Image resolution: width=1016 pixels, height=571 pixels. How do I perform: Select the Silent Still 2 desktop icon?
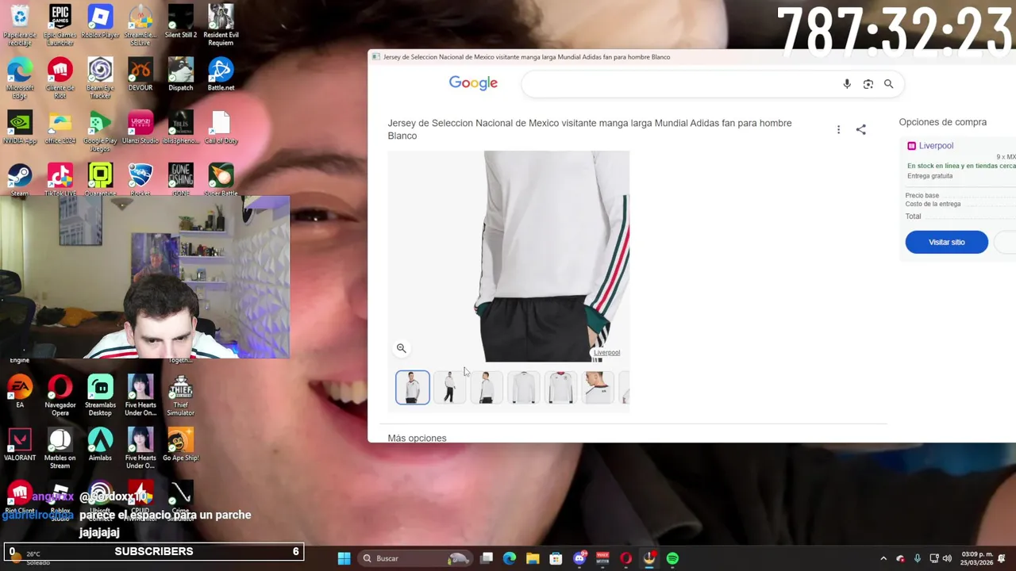(x=181, y=21)
